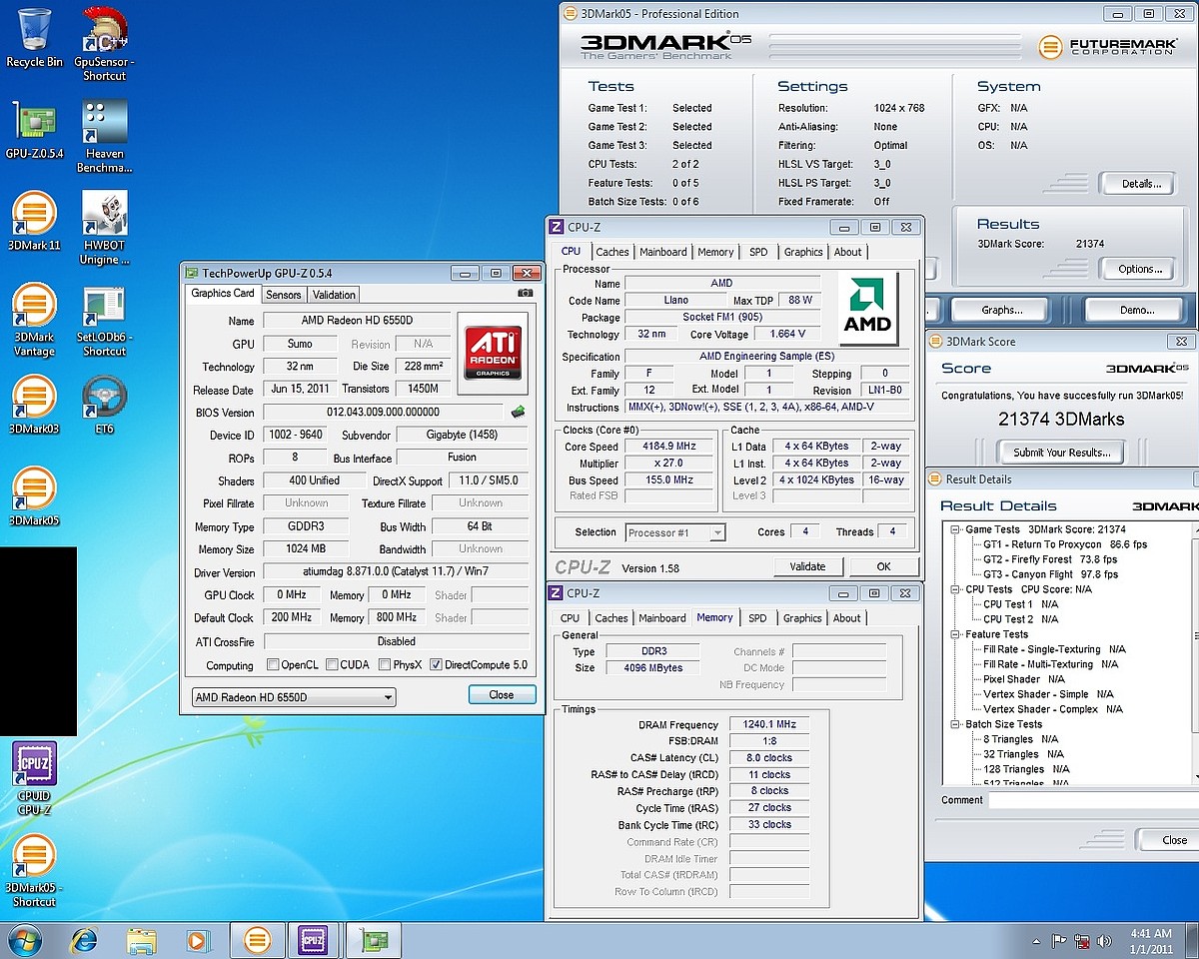Launch Internet Explorer from the taskbar
The width and height of the screenshot is (1199, 959).
[84, 940]
